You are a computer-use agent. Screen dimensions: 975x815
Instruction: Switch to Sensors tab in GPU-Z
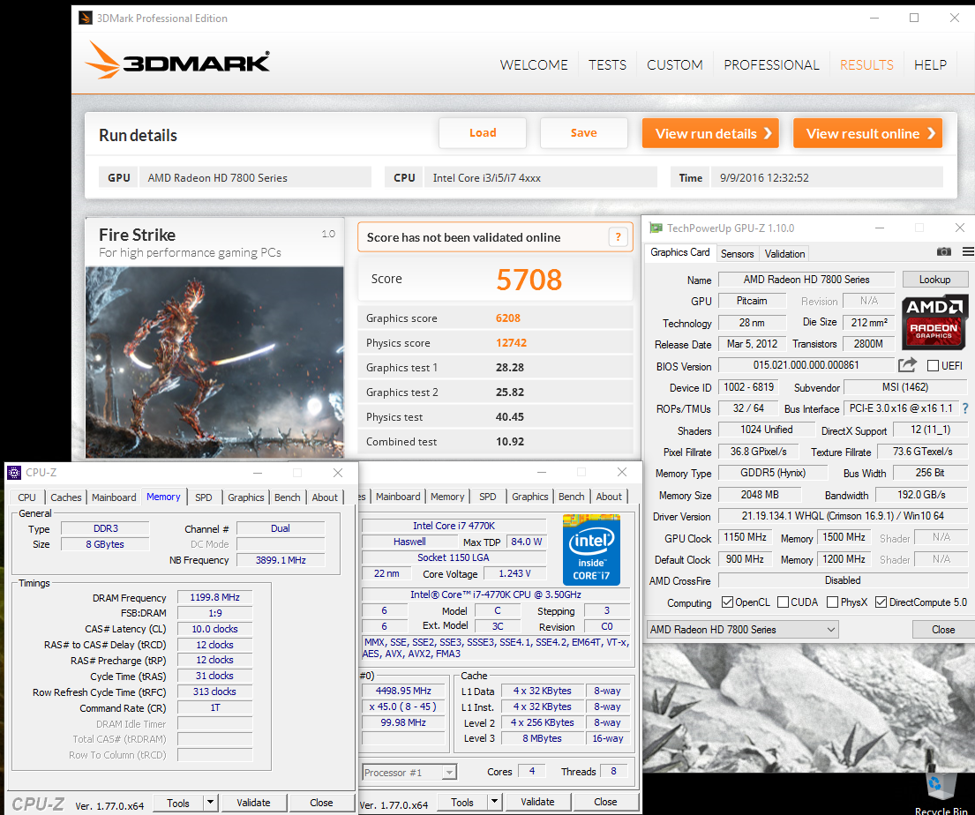click(x=737, y=254)
